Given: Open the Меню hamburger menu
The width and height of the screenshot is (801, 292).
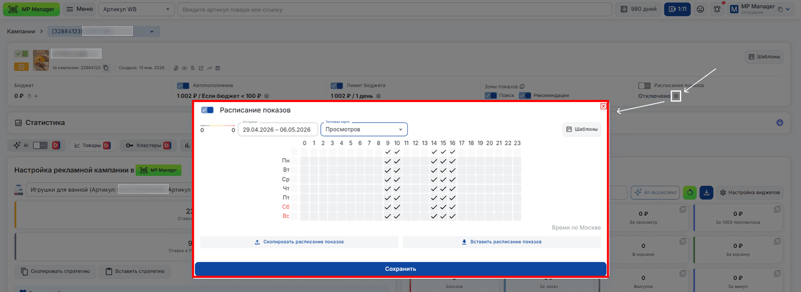Looking at the screenshot, I should (x=80, y=9).
